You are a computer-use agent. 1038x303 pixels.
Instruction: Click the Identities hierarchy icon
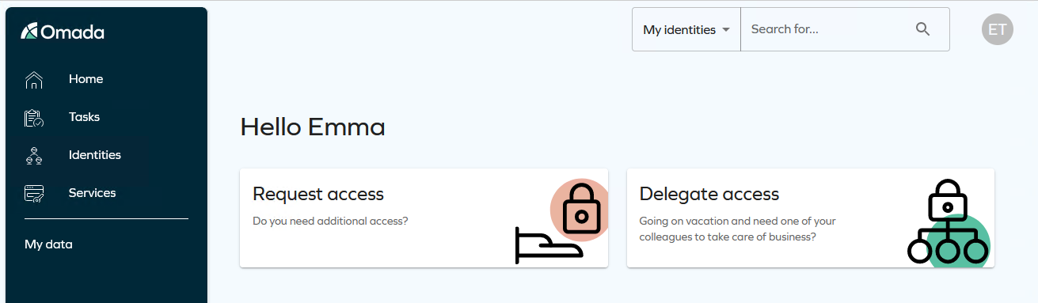34,155
